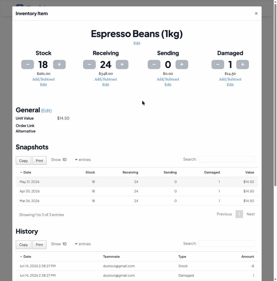Sort Snapshots by Damaged column
This screenshot has width=277, height=281.
click(x=212, y=172)
